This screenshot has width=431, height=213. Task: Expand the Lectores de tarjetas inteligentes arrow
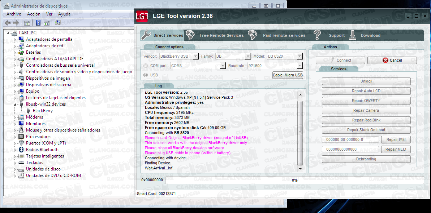[x=15, y=98]
